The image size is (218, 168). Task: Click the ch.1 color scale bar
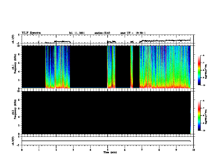coord(199,70)
